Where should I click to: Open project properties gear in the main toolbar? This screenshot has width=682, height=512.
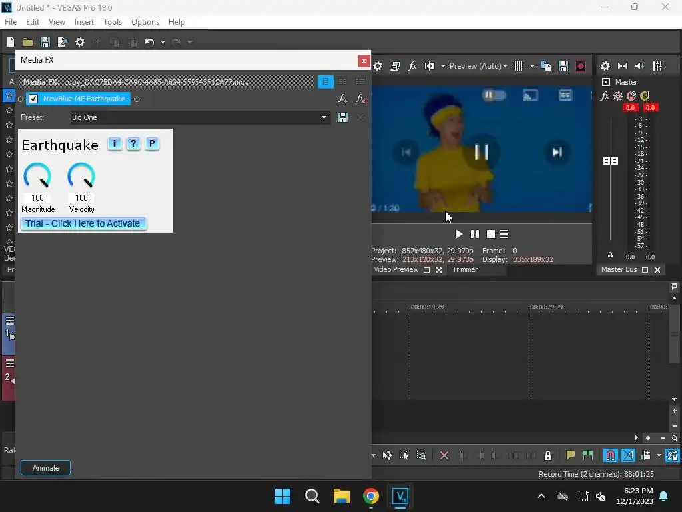pos(80,42)
